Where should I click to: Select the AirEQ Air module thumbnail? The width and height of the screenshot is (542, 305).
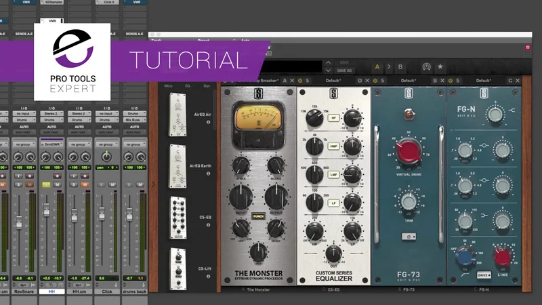point(178,115)
